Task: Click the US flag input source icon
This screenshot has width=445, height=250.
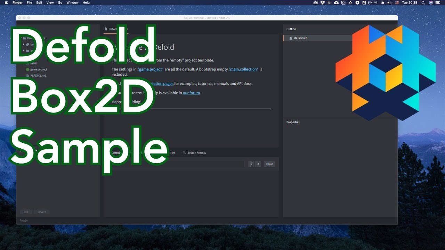Action: tap(397, 2)
